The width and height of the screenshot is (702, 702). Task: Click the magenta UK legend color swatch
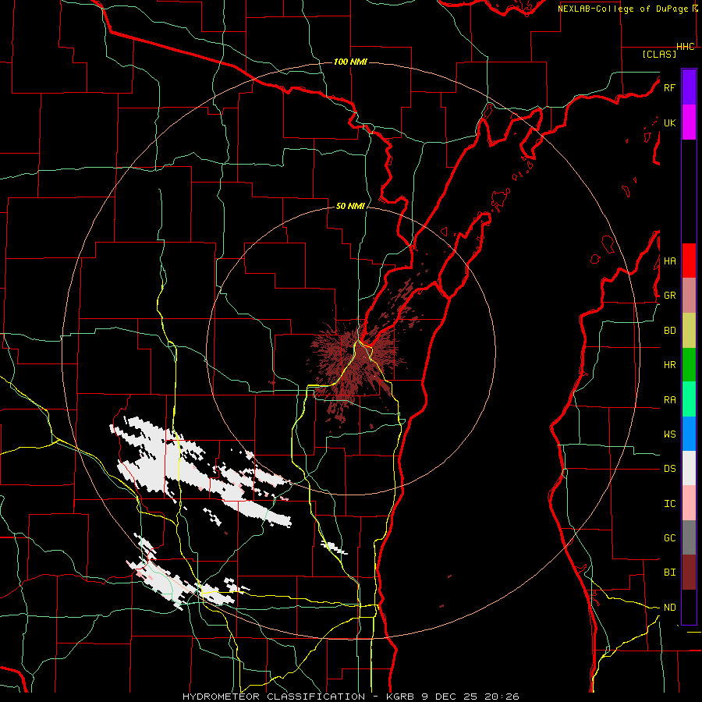pyautogui.click(x=689, y=122)
